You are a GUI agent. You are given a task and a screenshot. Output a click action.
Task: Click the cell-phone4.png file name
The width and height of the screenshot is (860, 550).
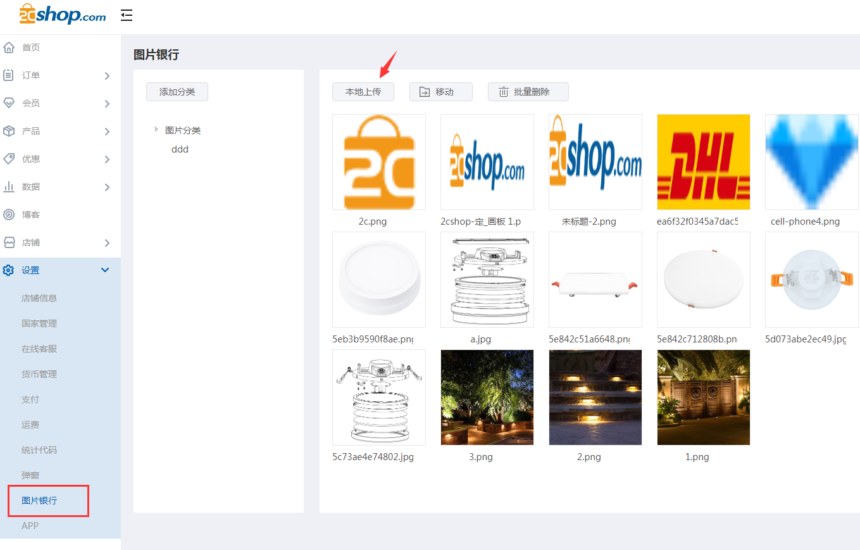806,222
